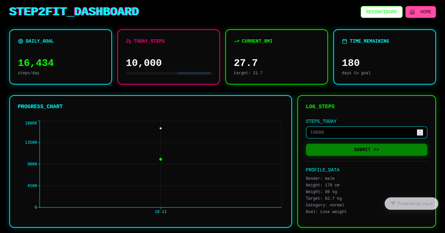Click the 10,000 today steps value
The width and height of the screenshot is (445, 233).
click(x=144, y=63)
